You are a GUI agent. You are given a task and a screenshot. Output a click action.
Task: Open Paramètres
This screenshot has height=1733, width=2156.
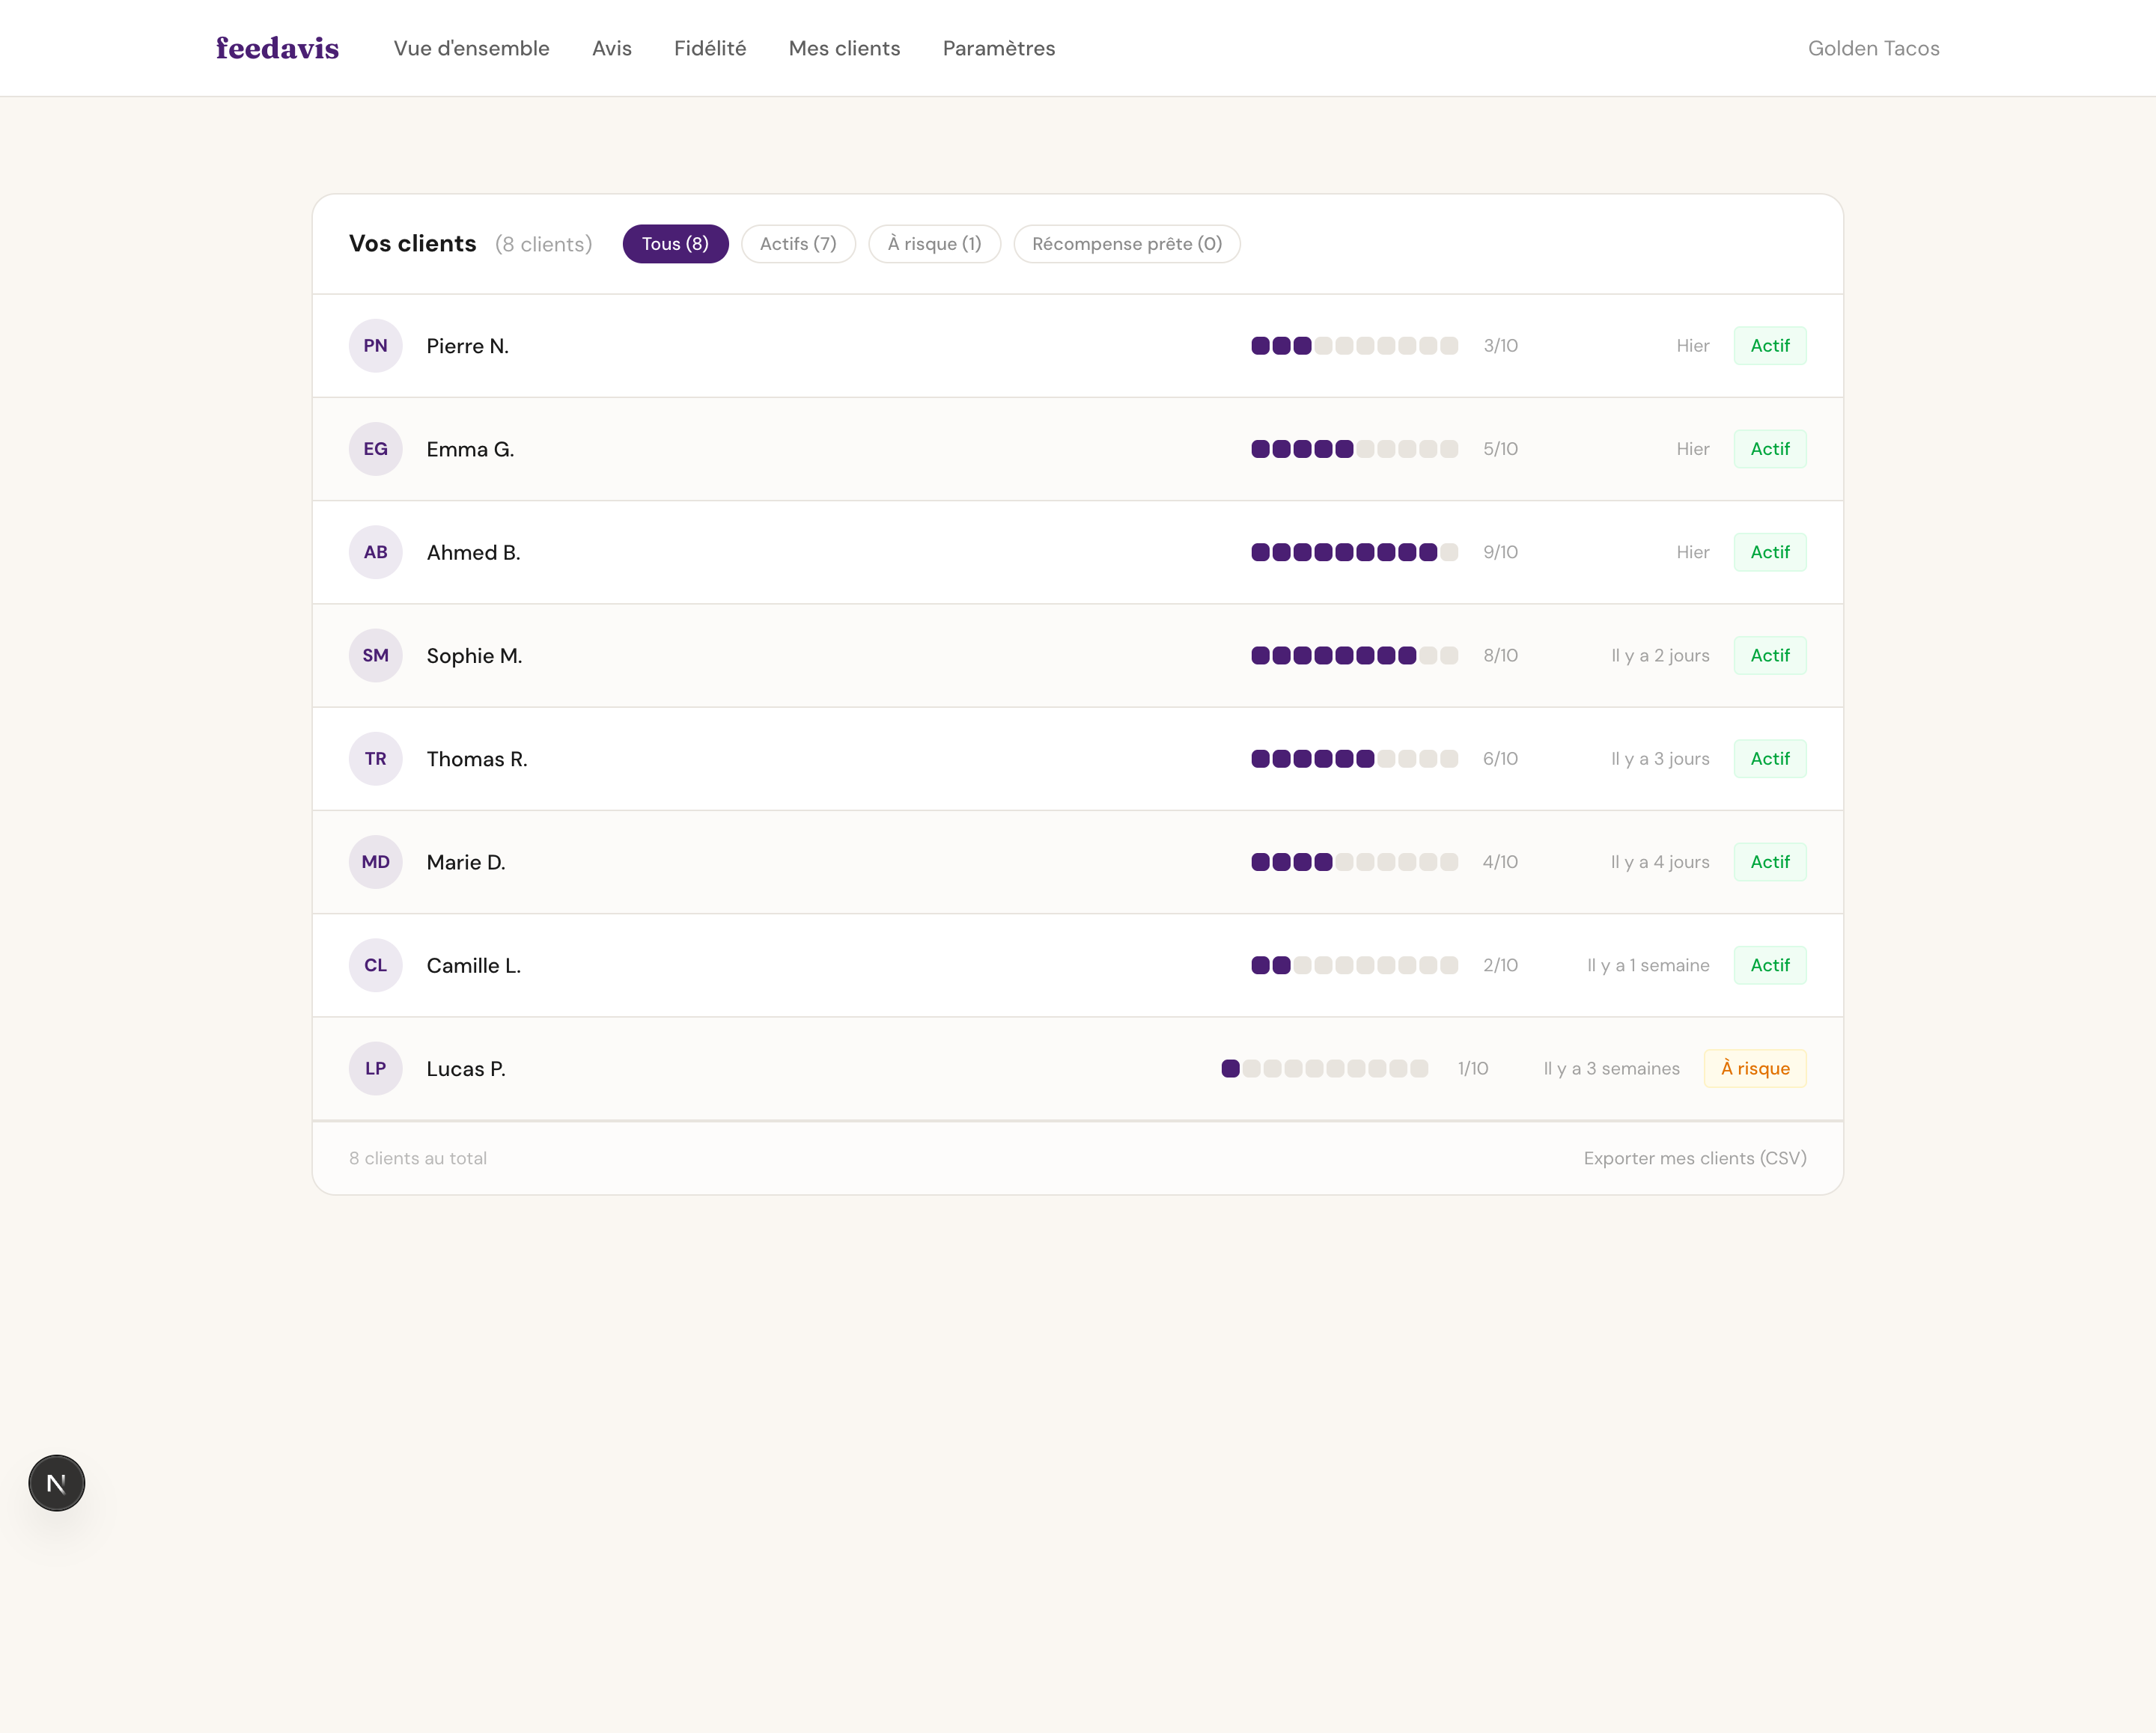click(999, 48)
